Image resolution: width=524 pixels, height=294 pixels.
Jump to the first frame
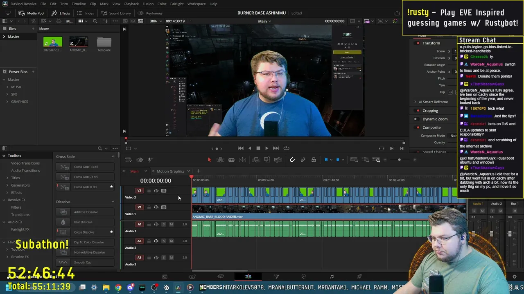(x=241, y=148)
